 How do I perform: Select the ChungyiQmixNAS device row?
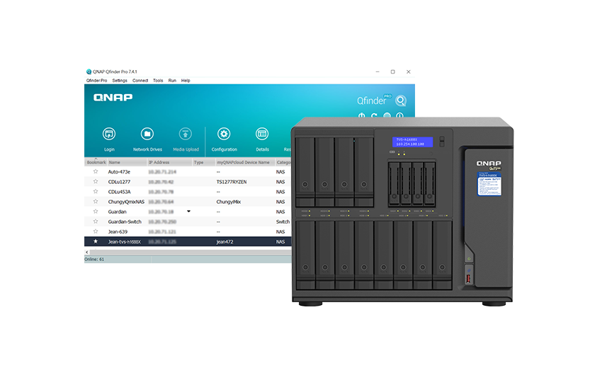126,202
